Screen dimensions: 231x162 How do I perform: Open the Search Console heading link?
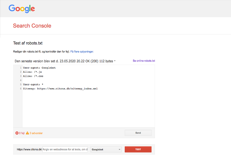coord(32,26)
